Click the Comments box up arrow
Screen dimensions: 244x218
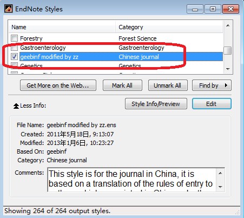(x=220, y=173)
